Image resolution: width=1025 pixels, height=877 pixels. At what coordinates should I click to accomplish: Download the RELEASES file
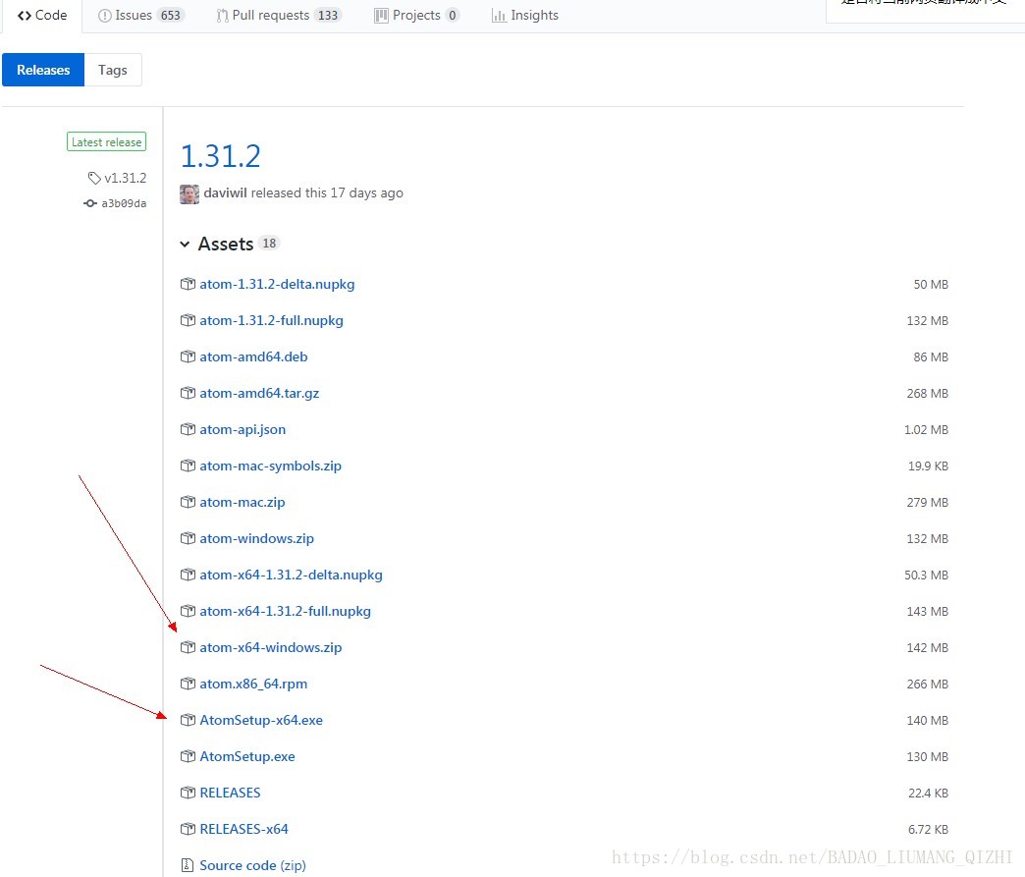pos(230,793)
